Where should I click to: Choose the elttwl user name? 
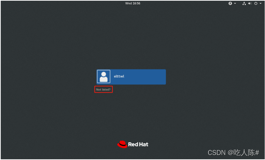pos(119,76)
